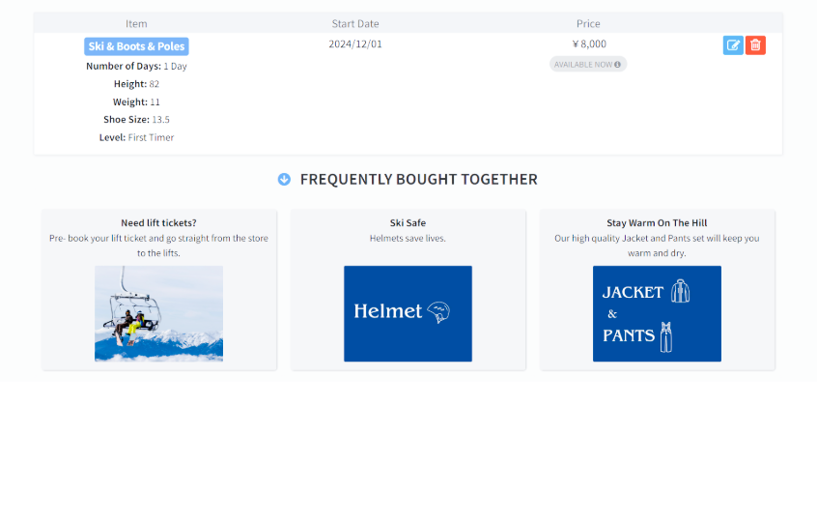This screenshot has width=817, height=522.
Task: Click the Jacket & Pants banner image
Action: (x=657, y=313)
